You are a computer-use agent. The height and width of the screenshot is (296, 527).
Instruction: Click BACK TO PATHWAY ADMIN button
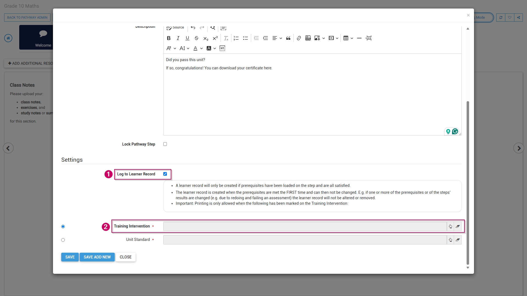pos(27,18)
